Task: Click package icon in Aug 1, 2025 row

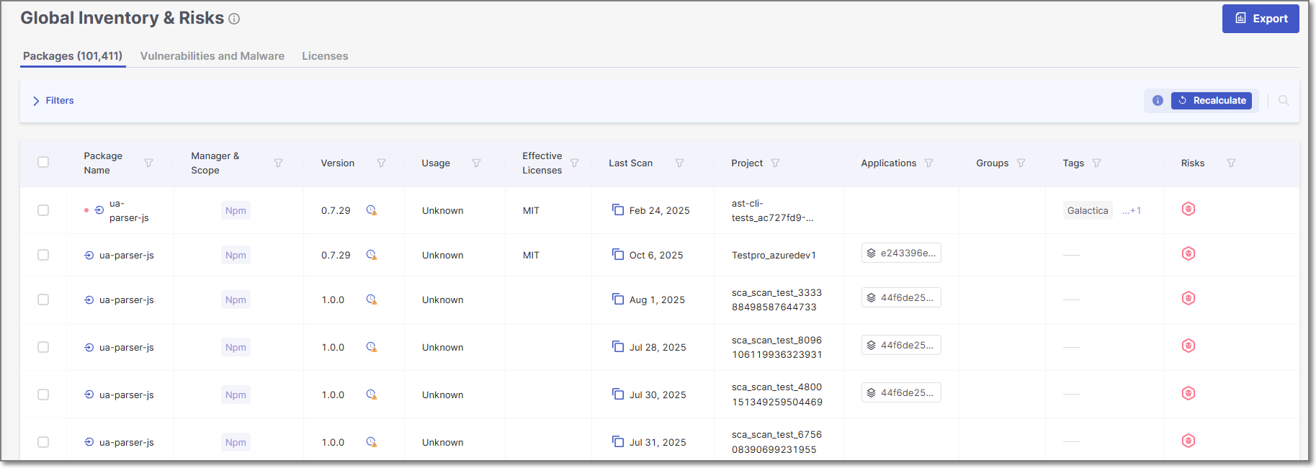Action: click(89, 300)
